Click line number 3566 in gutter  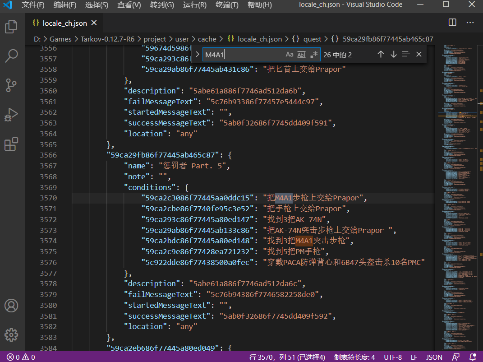coord(48,155)
